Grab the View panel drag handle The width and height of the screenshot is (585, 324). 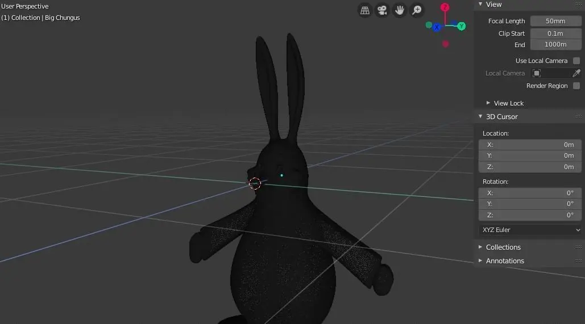pyautogui.click(x=579, y=5)
